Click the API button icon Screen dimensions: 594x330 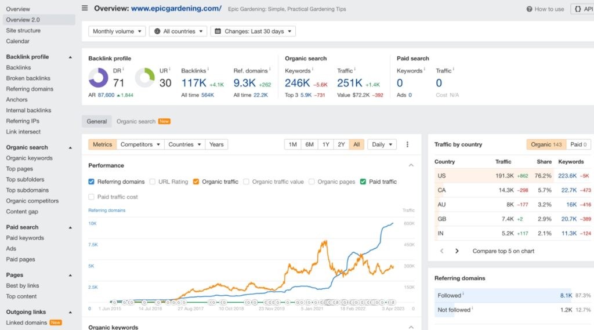click(x=577, y=9)
